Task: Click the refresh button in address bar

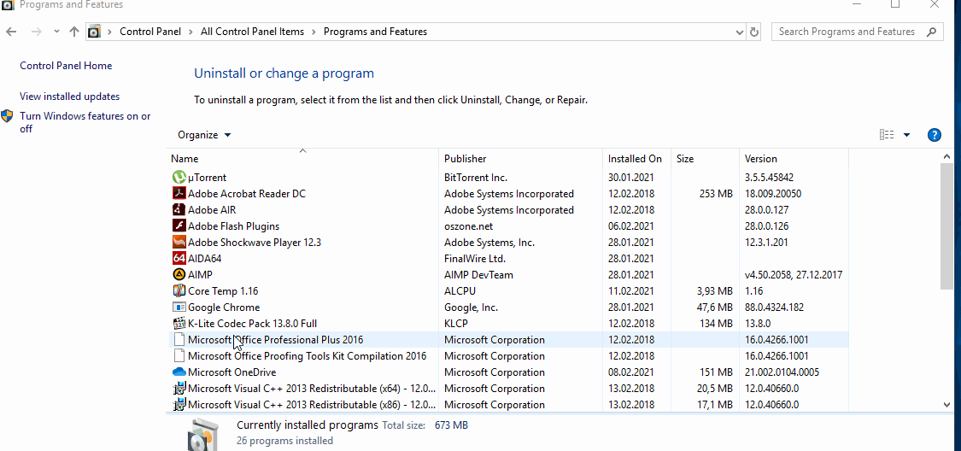Action: 753,32
